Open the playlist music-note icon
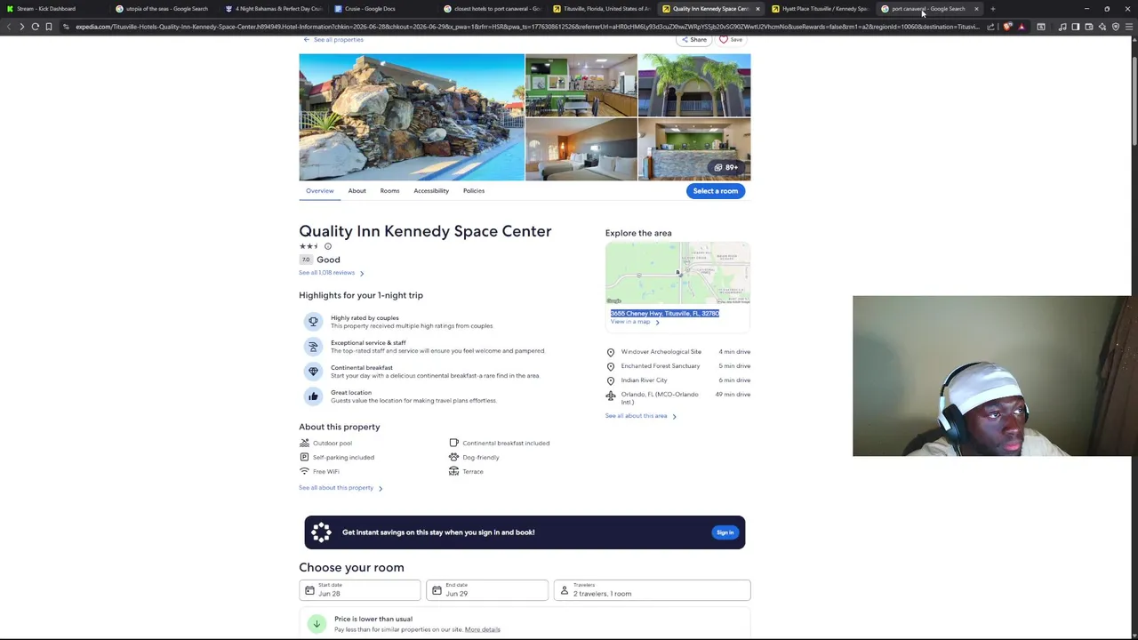 tap(1062, 27)
